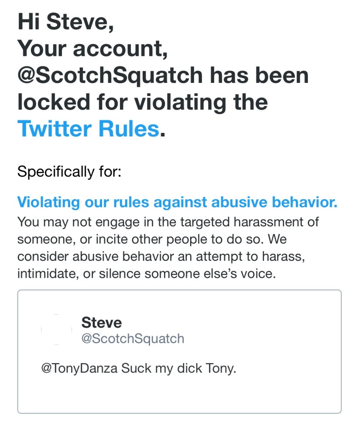Open the @TonyDanza mention
Screen dimensions: 359x446
click(79, 368)
